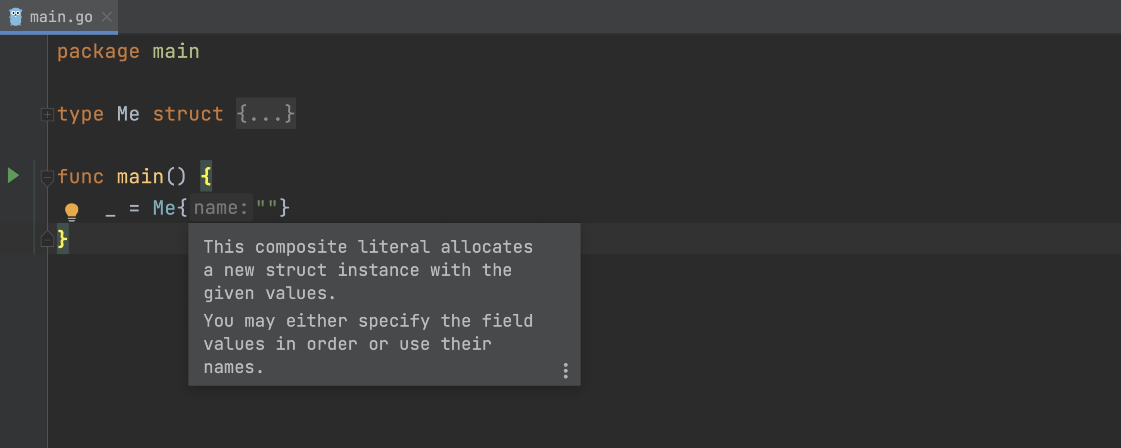The height and width of the screenshot is (448, 1121).
Task: Click the yellow lightbulb intention icon
Action: (72, 212)
